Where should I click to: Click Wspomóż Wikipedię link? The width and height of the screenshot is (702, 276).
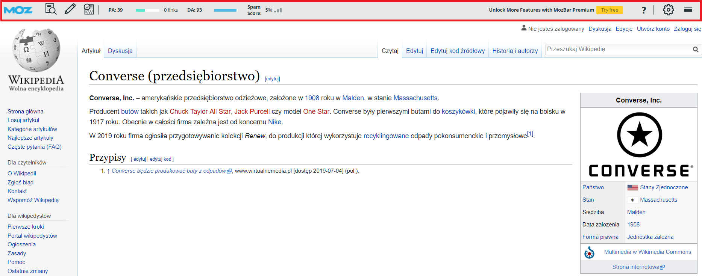[33, 200]
